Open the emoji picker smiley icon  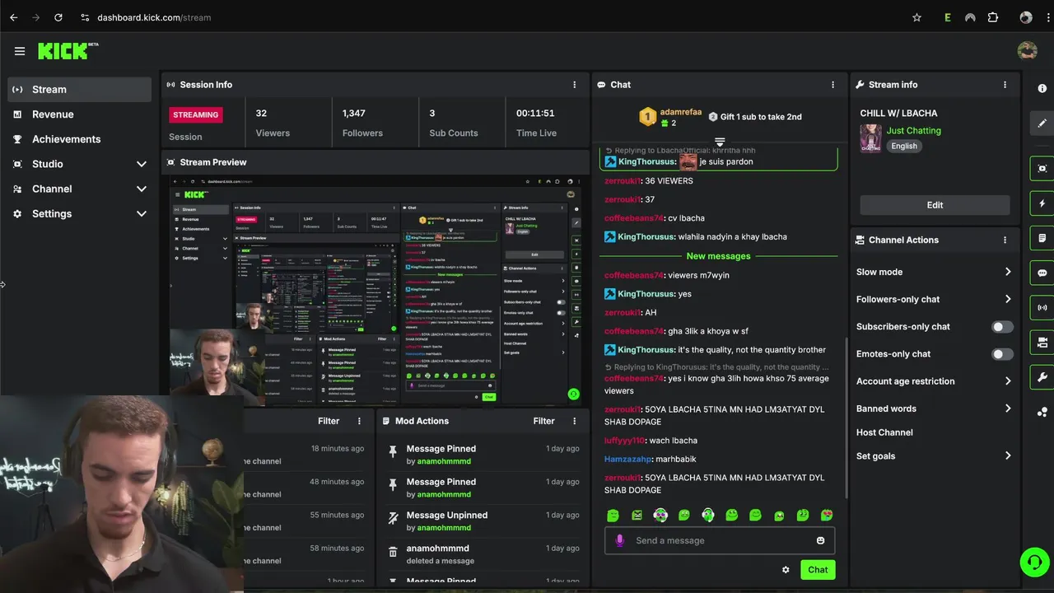(x=820, y=540)
